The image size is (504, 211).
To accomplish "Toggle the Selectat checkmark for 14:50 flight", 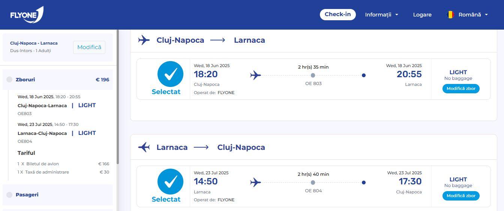I will (x=170, y=181).
